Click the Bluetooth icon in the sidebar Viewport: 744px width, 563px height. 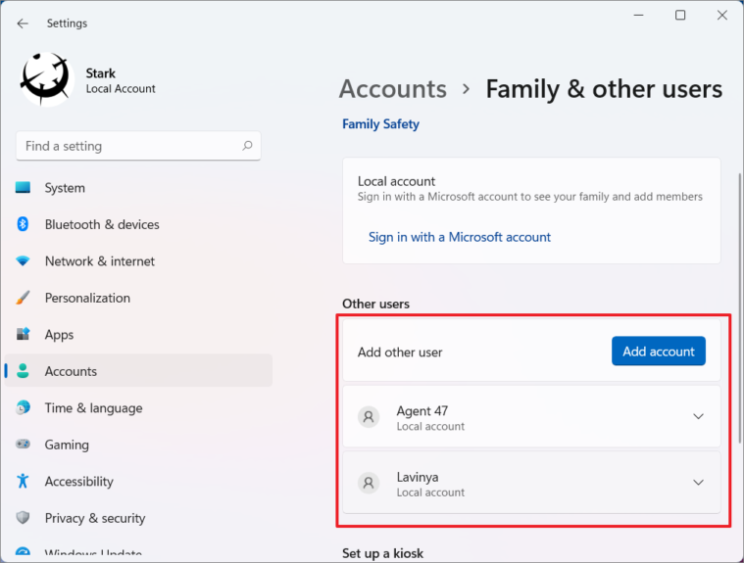[23, 224]
